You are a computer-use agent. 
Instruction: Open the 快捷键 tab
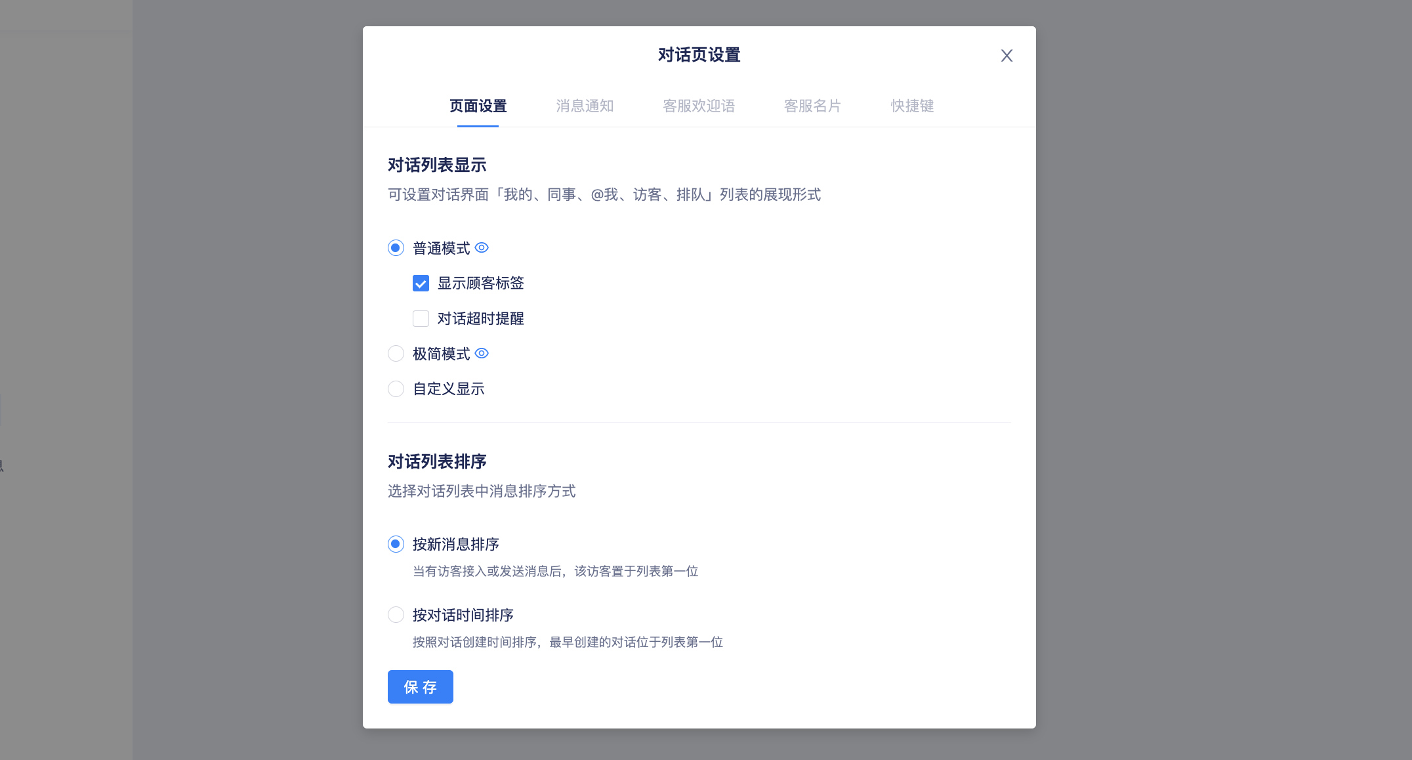pos(912,106)
